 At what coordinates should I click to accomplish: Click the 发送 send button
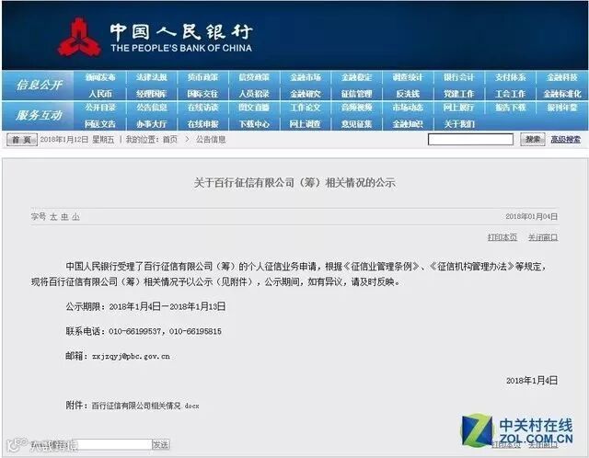(161, 444)
